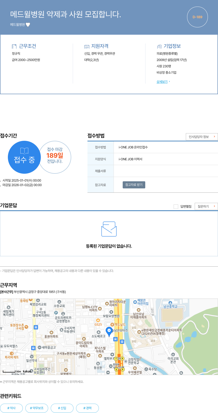Click the 파리바게뜨 bakery icon on map
Screen dimensions: 218x413
(x=11, y=353)
